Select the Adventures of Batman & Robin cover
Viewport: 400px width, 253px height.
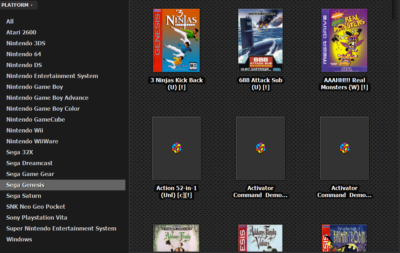[344, 238]
